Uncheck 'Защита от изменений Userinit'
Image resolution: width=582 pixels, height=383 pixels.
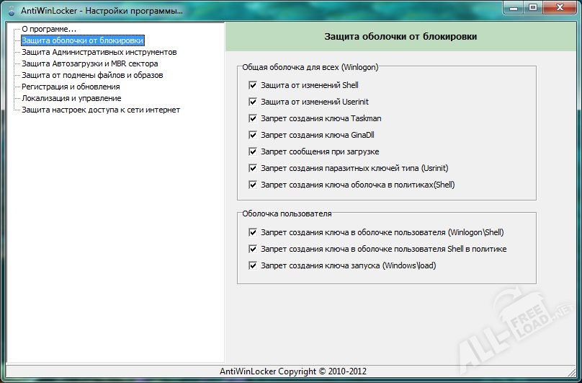pos(253,102)
